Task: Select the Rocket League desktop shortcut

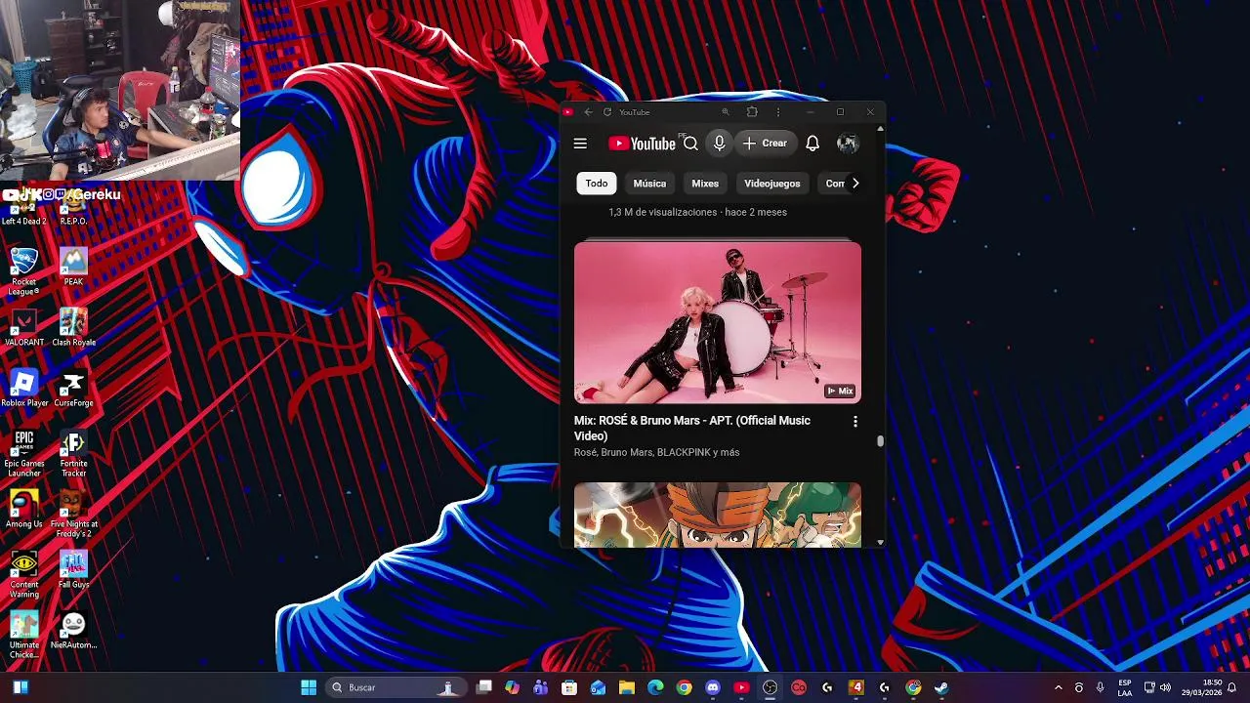Action: (24, 271)
